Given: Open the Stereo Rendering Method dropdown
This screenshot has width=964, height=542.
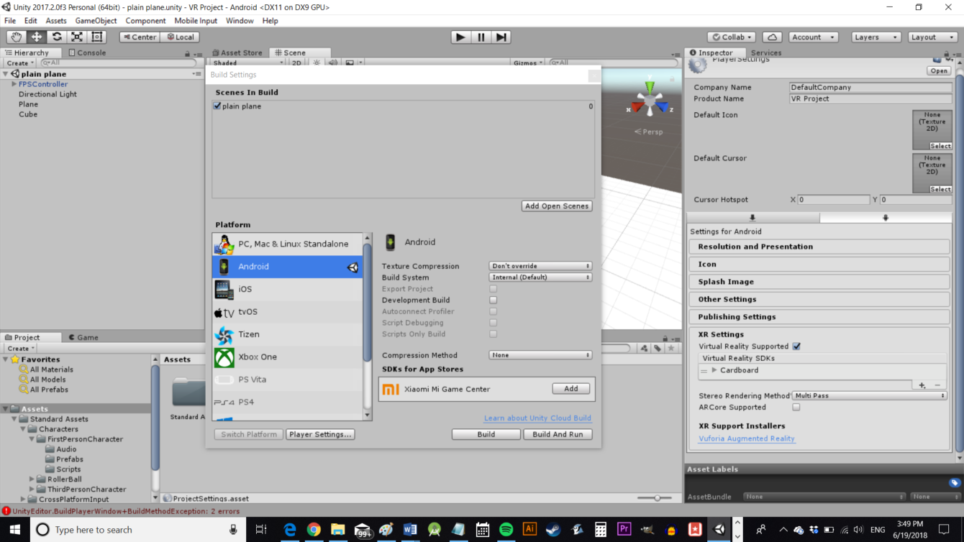Looking at the screenshot, I should coord(870,395).
